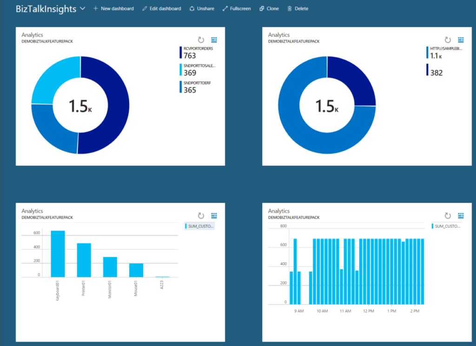Click the Keyboard01 bar in chart
This screenshot has height=346, width=476.
(58, 254)
